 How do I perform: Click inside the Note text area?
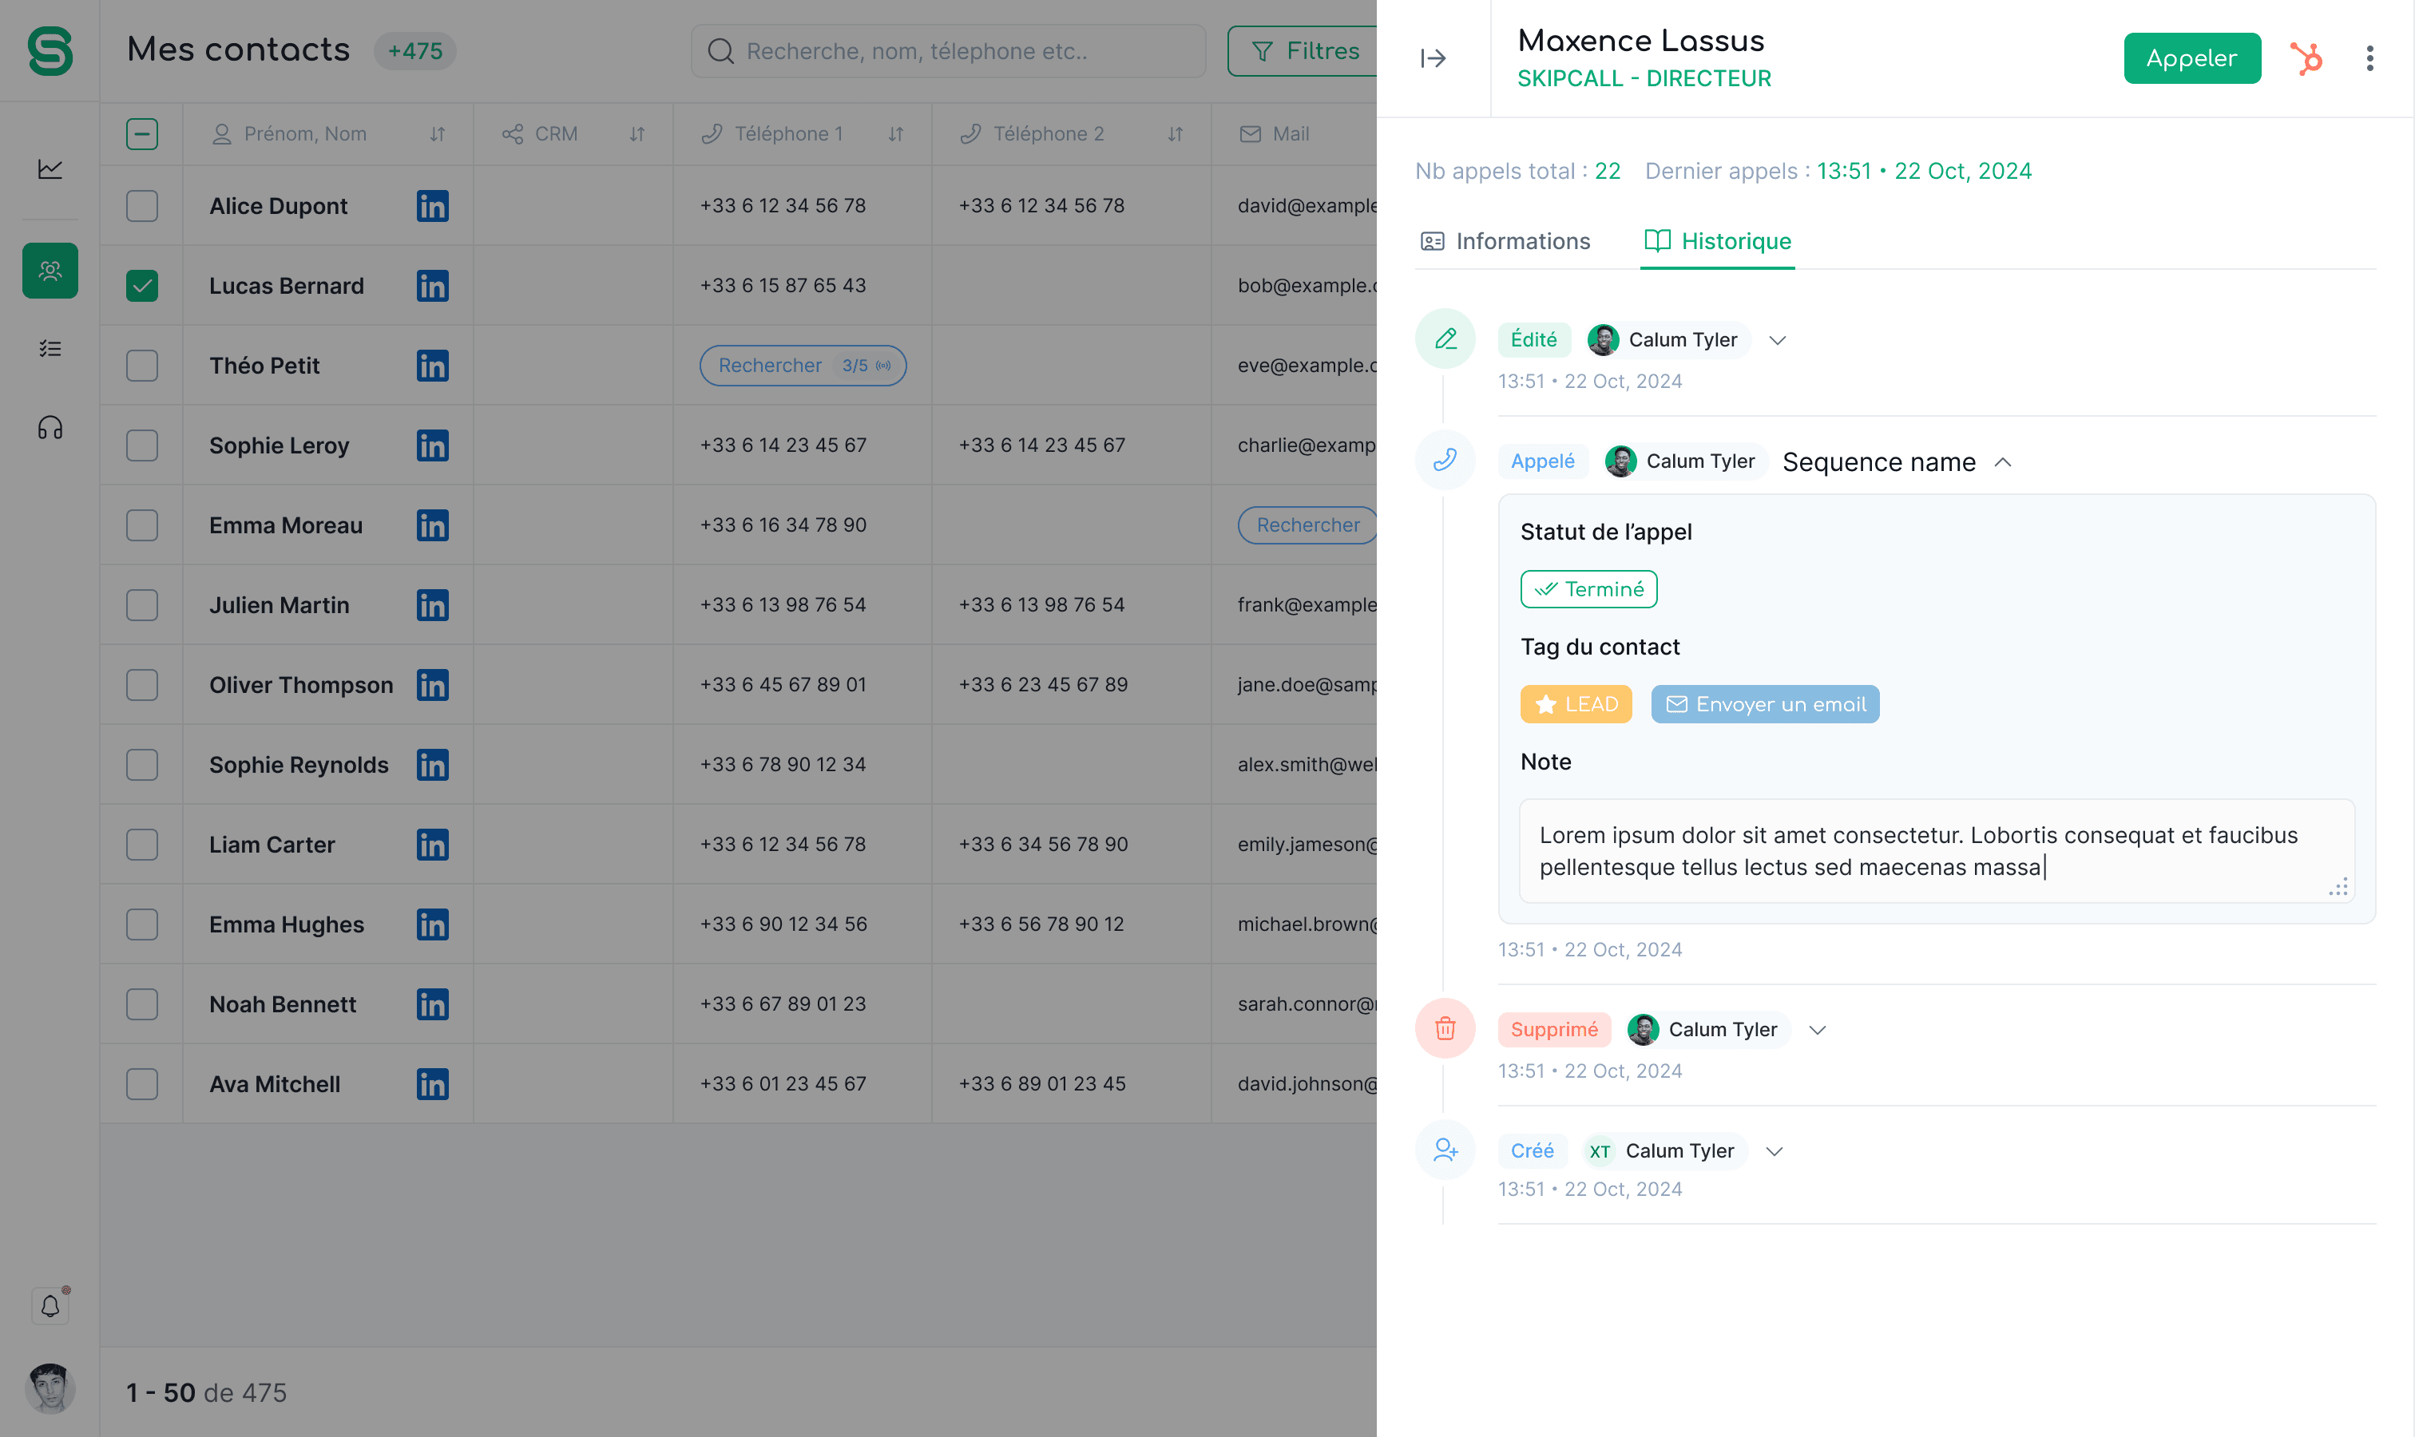1936,850
